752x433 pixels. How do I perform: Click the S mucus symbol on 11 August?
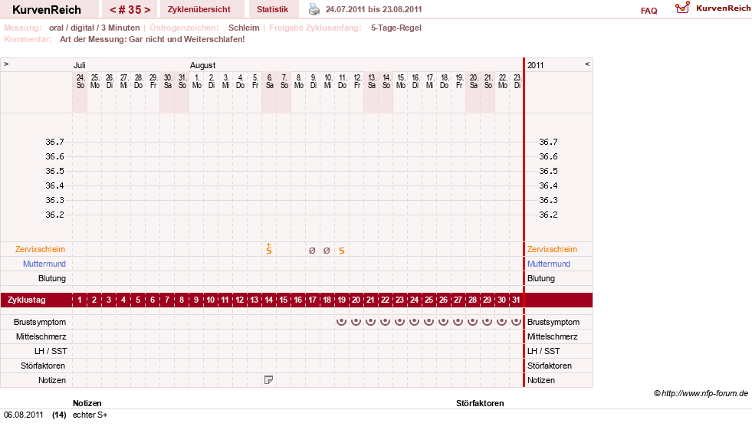[341, 251]
